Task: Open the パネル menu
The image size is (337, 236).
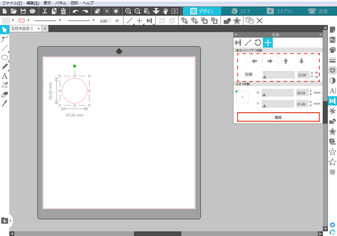Action: click(x=61, y=3)
